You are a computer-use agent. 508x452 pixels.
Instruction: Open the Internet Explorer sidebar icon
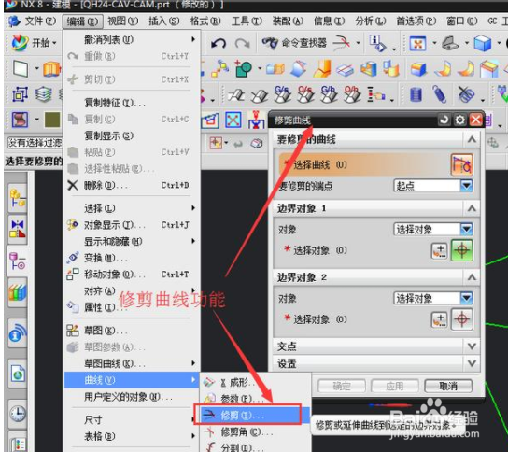(18, 373)
